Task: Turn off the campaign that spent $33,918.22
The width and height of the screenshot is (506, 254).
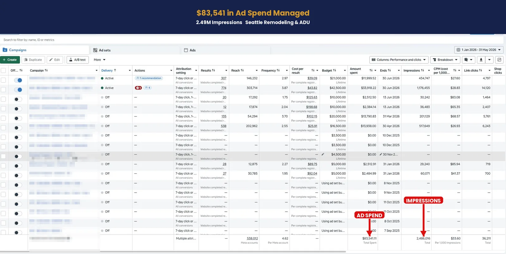Action: [x=18, y=90]
